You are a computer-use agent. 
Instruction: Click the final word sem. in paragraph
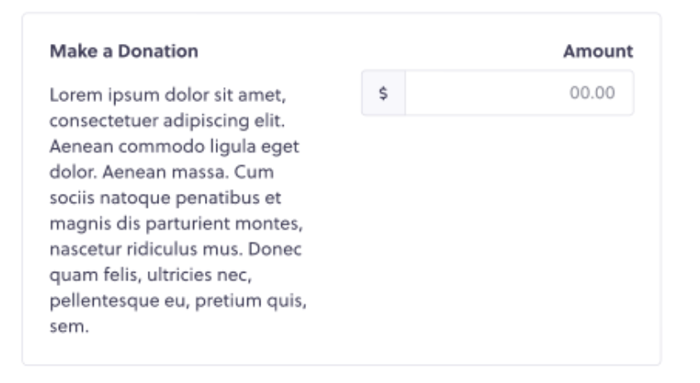[68, 328]
